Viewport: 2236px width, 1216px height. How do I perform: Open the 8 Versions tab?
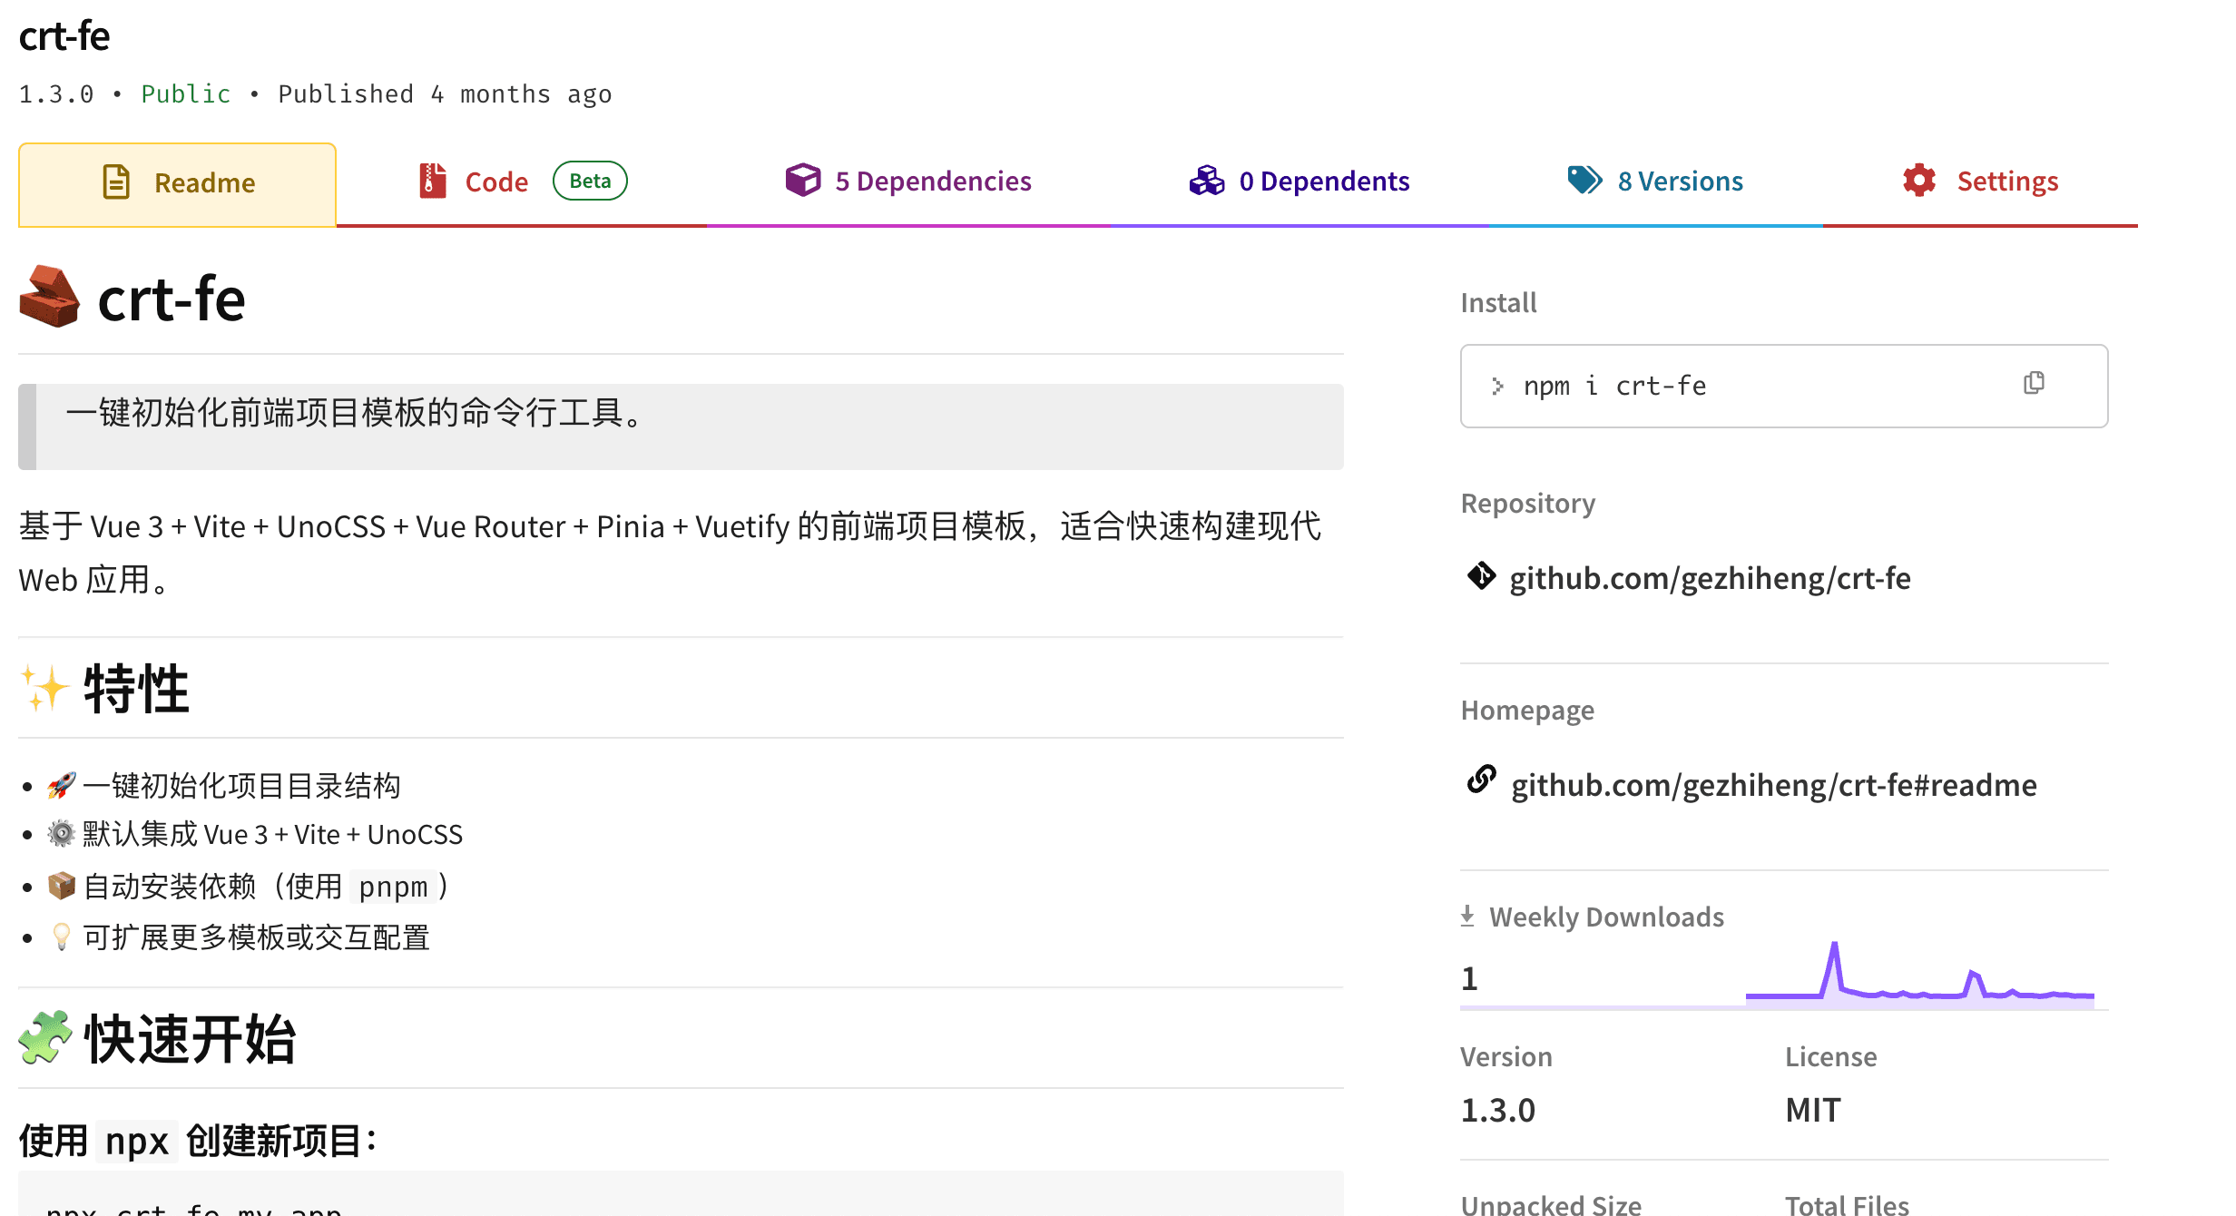(x=1680, y=181)
